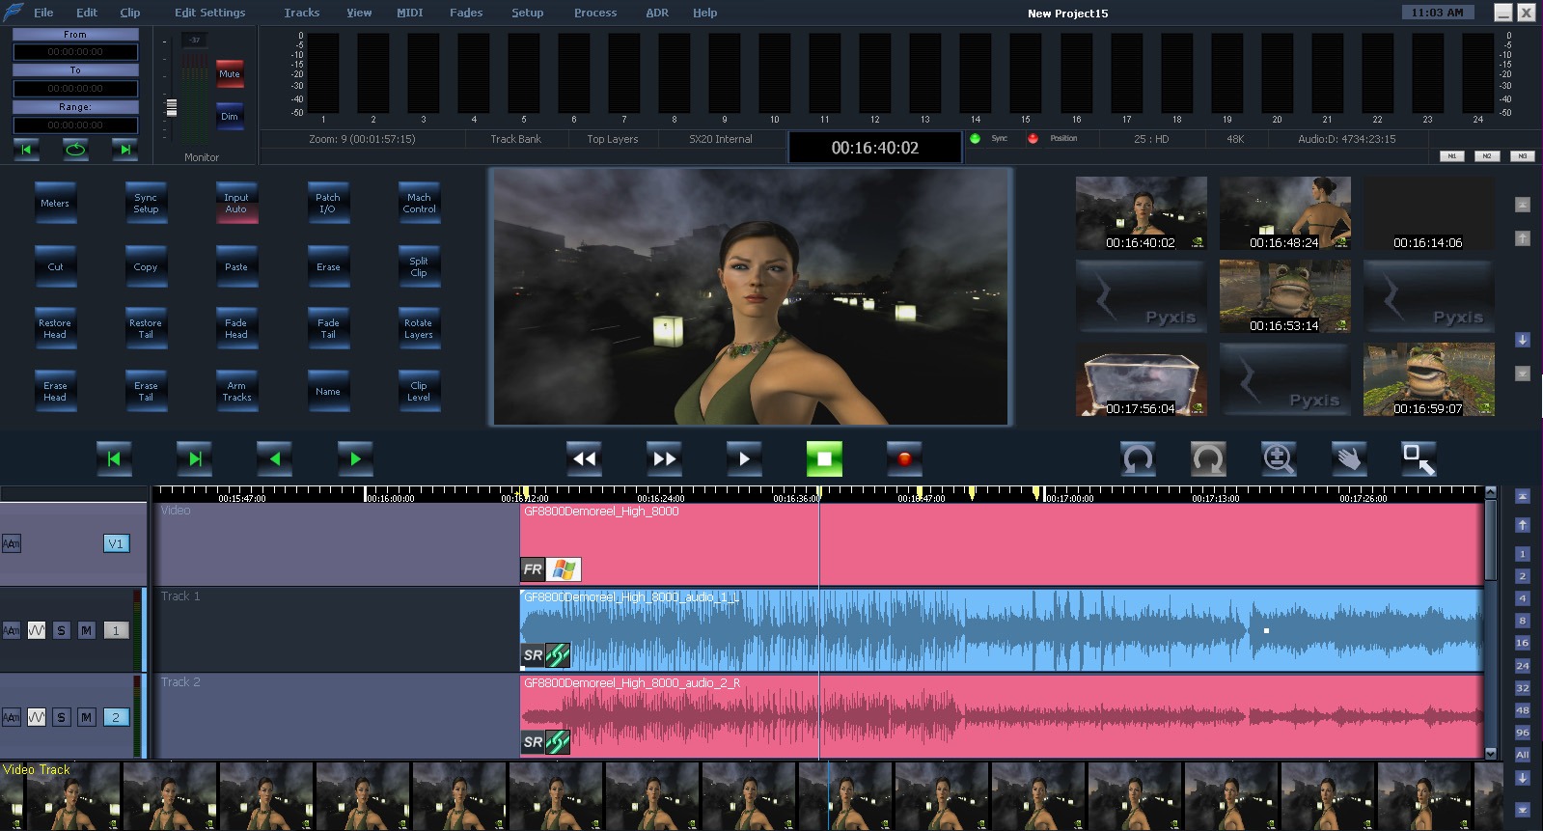The width and height of the screenshot is (1543, 831).
Task: Mute Track 1
Action: tap(87, 630)
